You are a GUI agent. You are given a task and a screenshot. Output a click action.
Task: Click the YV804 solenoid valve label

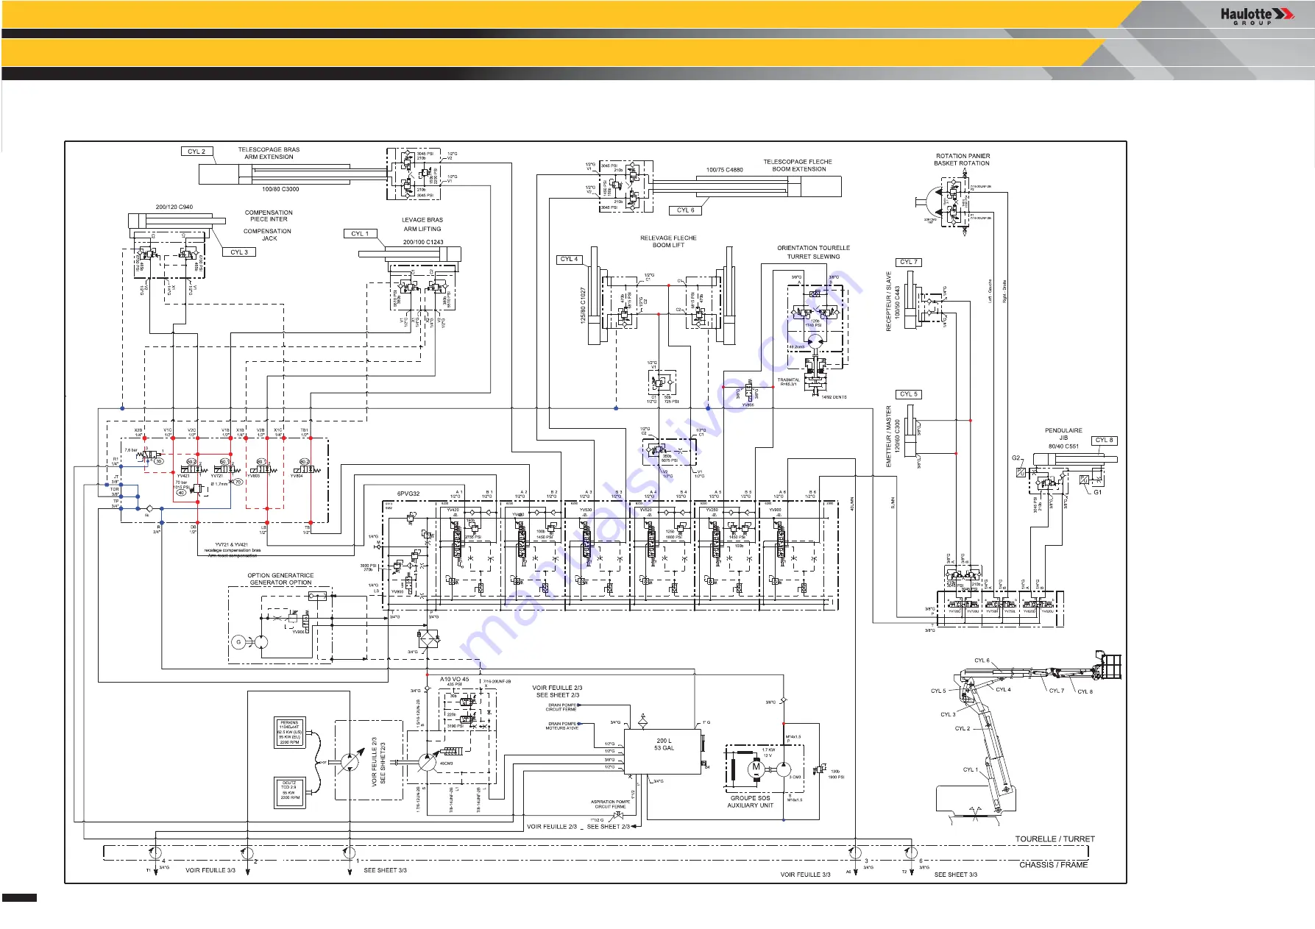click(296, 476)
